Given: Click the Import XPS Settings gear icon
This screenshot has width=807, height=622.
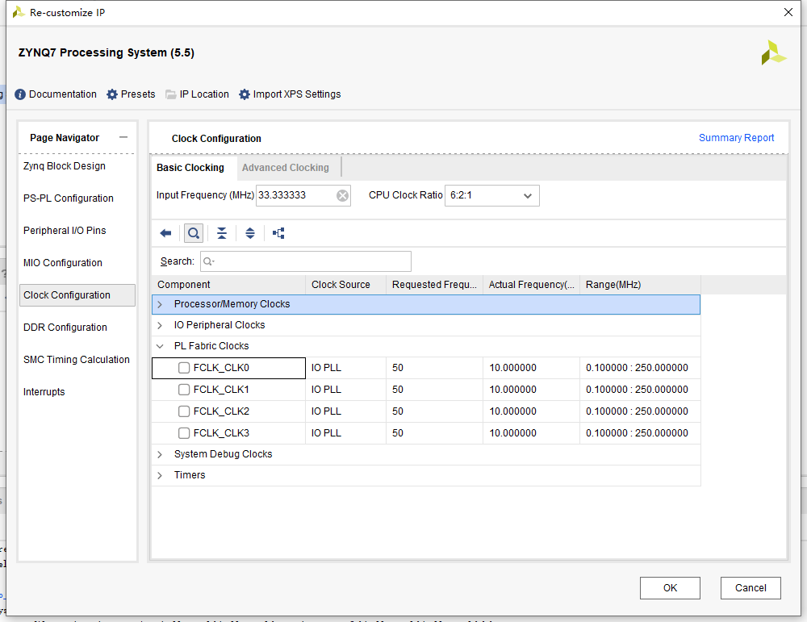Looking at the screenshot, I should pos(245,94).
